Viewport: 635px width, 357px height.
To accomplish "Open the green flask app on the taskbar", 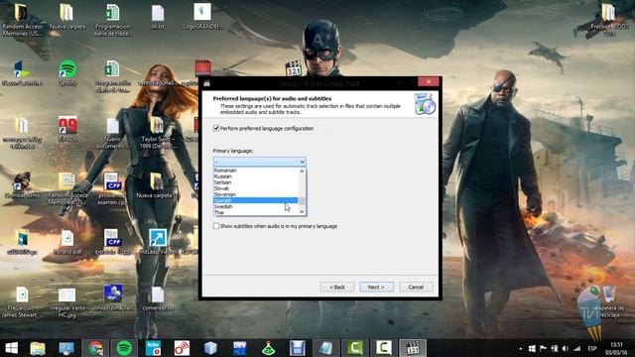I will pyautogui.click(x=268, y=348).
